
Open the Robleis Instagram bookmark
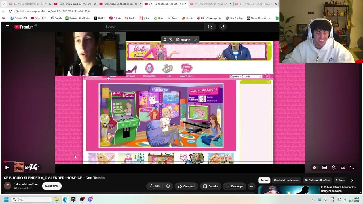[x=115, y=18]
